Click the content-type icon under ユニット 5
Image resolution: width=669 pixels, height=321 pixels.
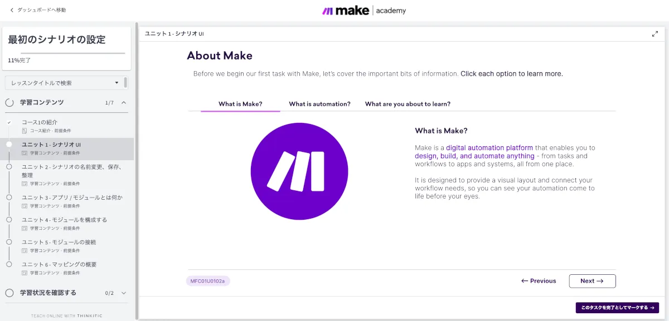point(24,250)
